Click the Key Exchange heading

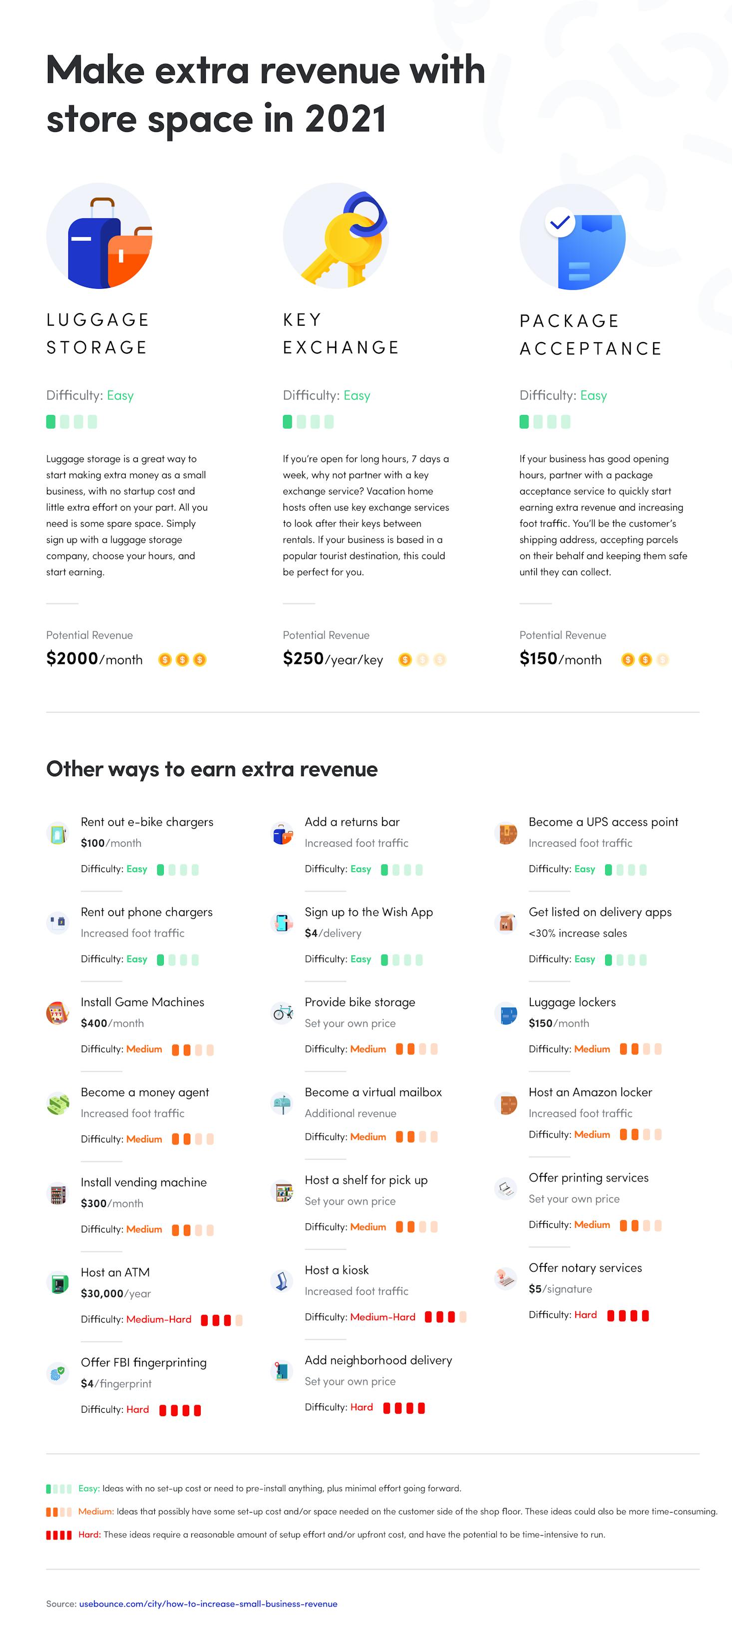(x=341, y=333)
